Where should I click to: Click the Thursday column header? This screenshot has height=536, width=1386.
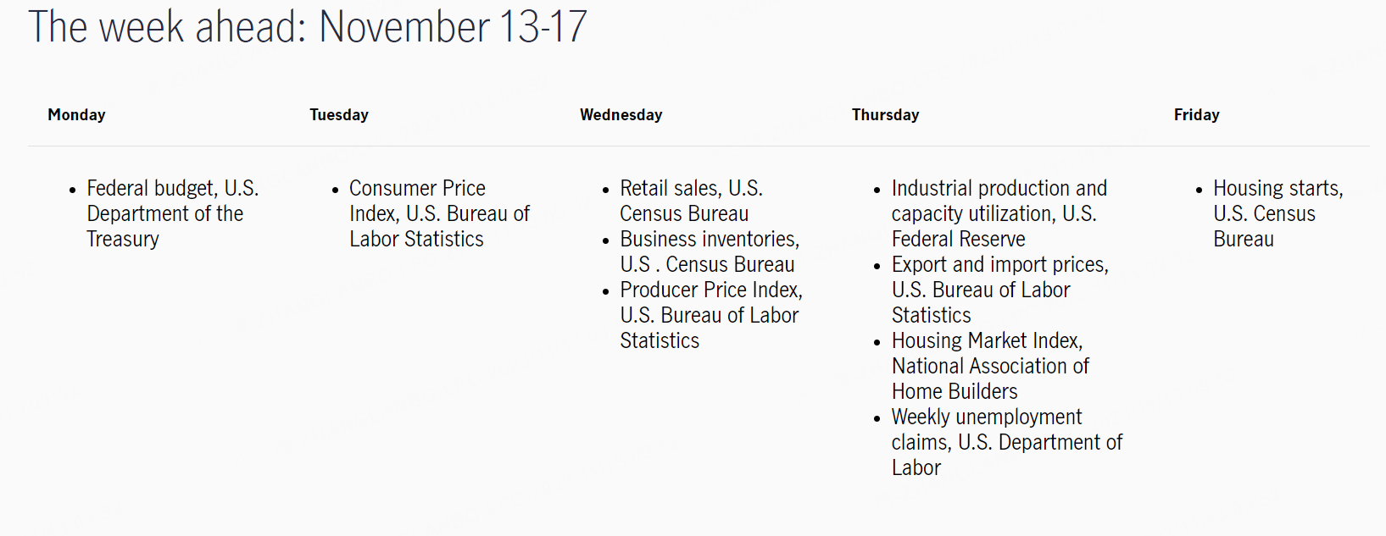click(x=885, y=115)
